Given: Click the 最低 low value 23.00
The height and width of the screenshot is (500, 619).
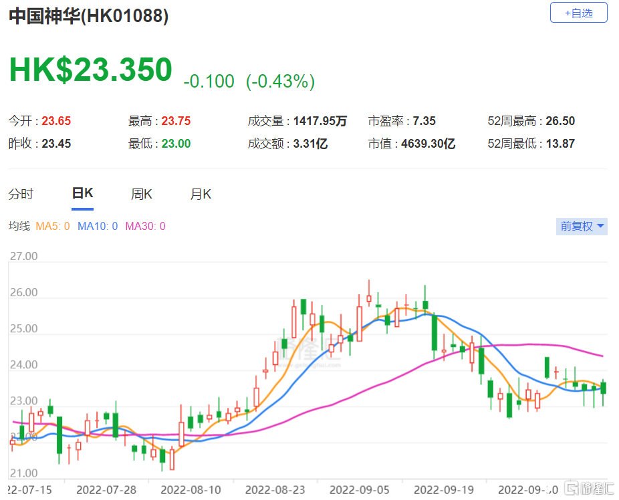Looking at the screenshot, I should pos(176,144).
